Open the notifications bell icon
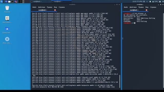The height and width of the screenshot is (92, 164). click(150, 2)
